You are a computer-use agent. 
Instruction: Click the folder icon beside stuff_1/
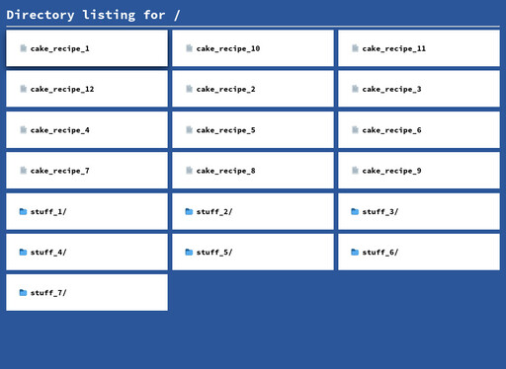click(23, 211)
